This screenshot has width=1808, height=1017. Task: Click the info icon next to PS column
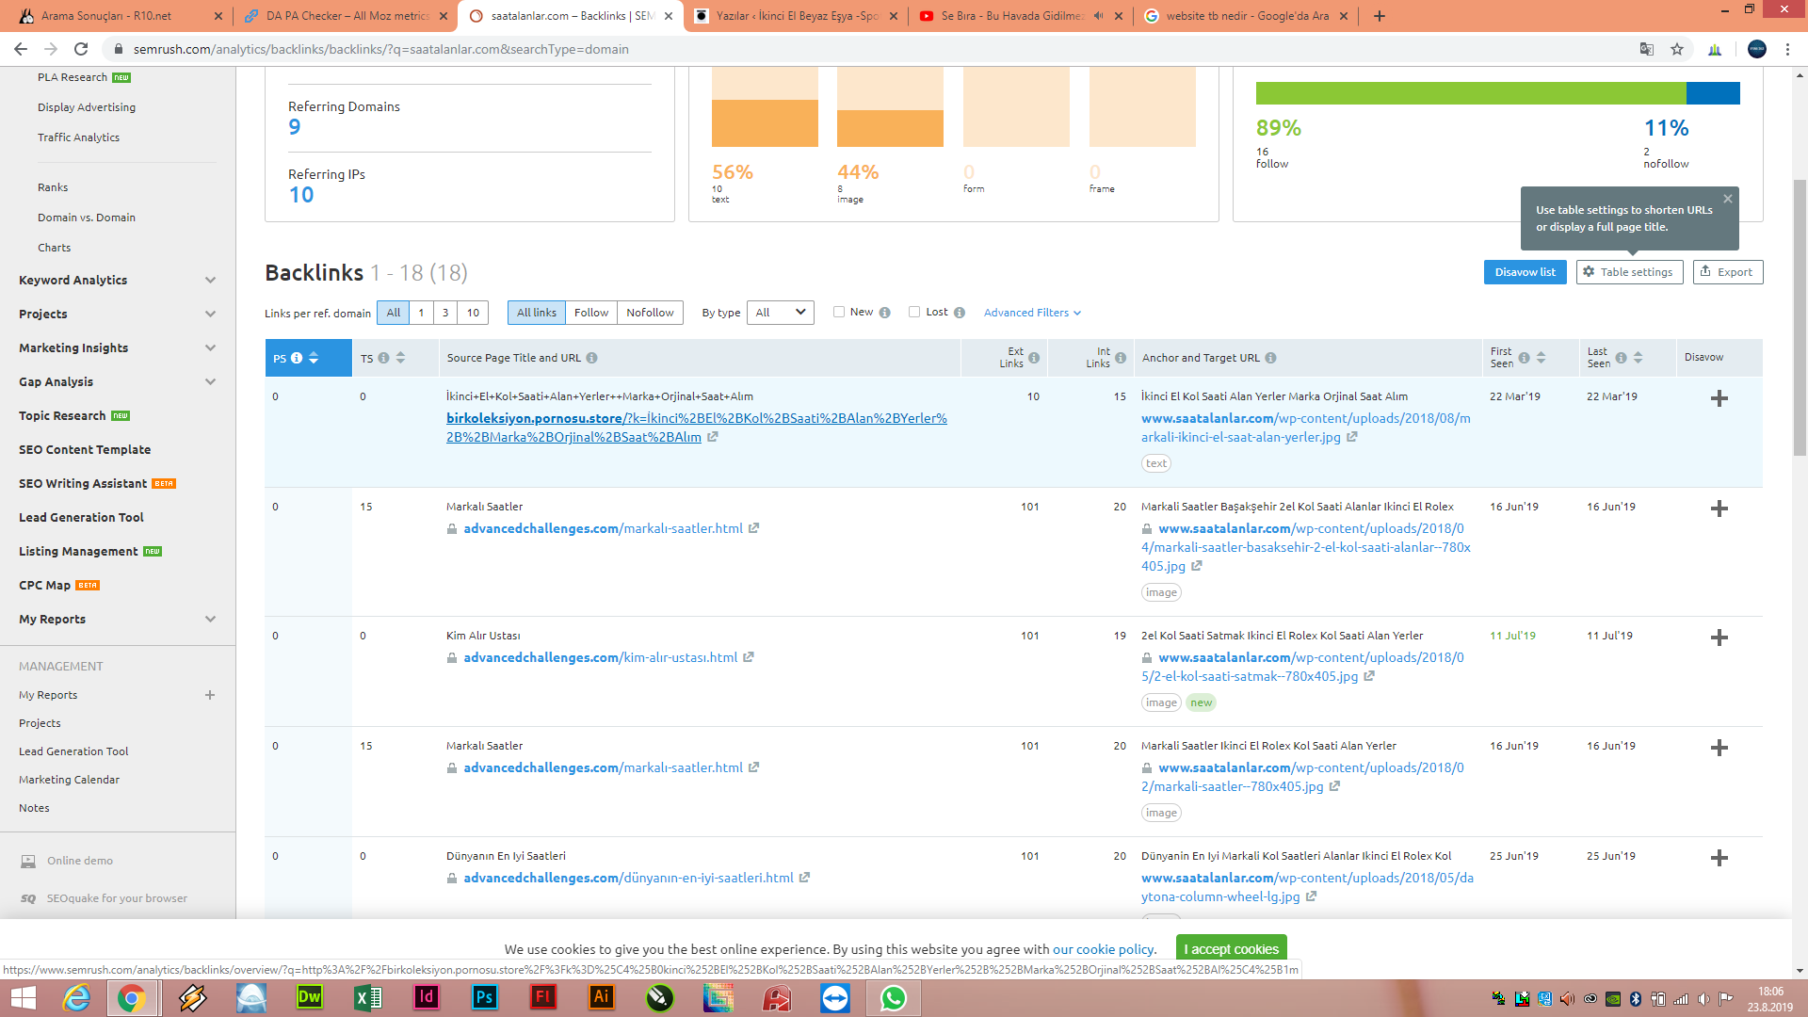[297, 358]
